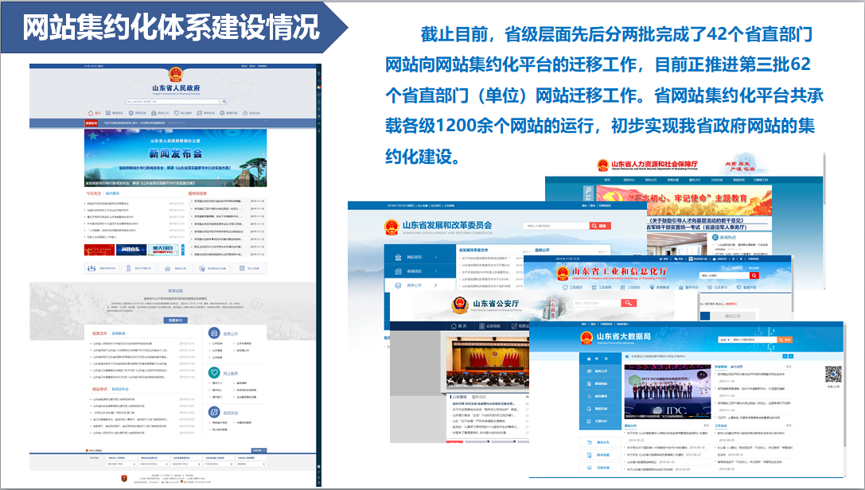Click heading 山东省工业和信息化厅
Viewport: 865px width, 490px height.
click(620, 271)
